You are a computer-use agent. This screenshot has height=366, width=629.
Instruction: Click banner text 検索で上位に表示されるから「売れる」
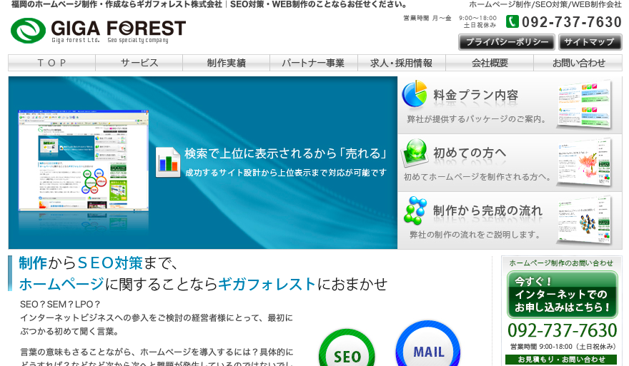[x=285, y=153]
